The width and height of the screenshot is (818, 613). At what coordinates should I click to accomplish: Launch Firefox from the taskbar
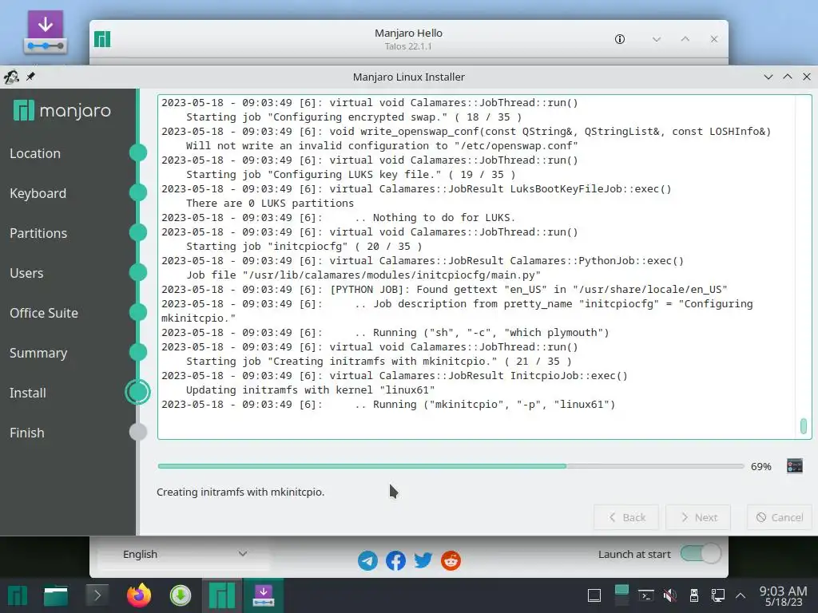[x=139, y=595]
